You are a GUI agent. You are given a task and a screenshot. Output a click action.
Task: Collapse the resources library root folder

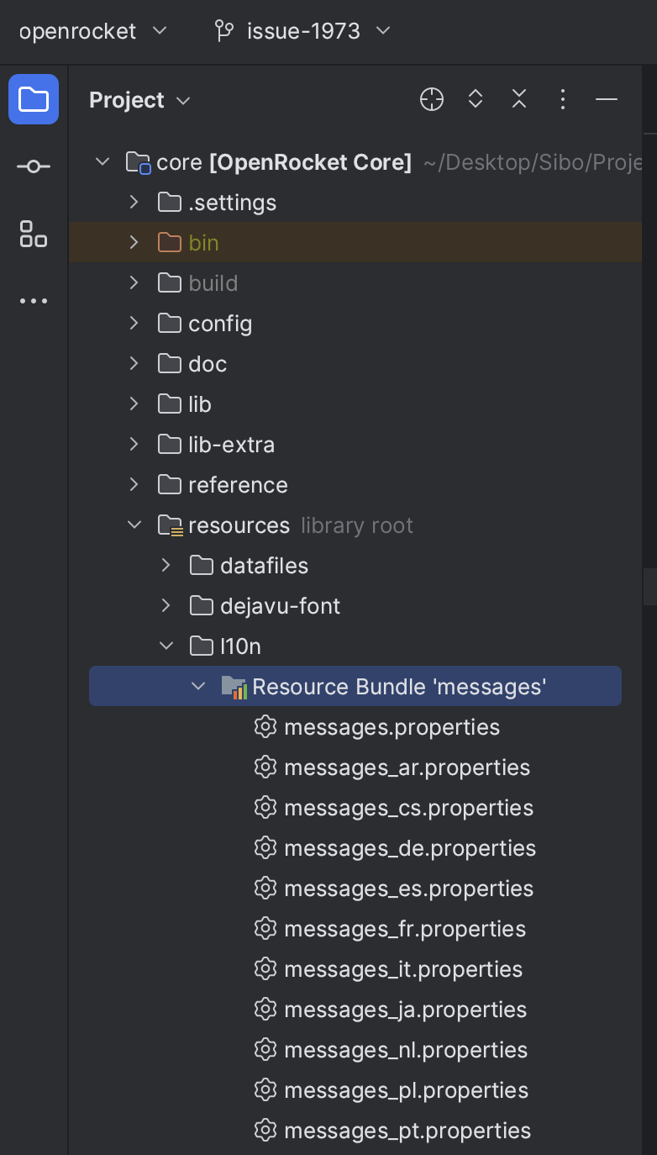tap(134, 525)
